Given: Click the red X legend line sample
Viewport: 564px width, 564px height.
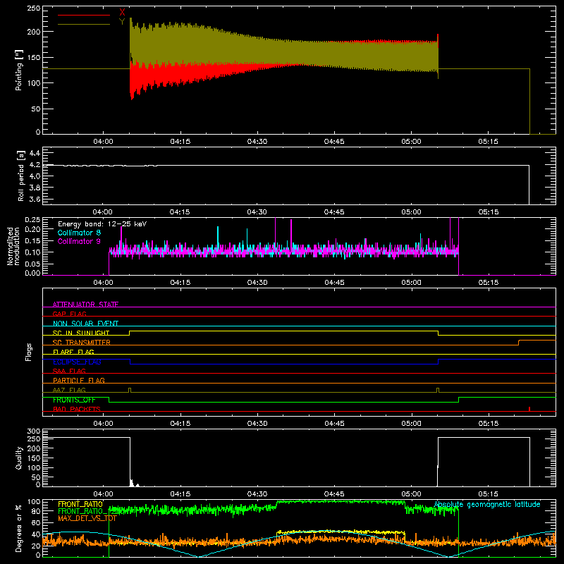Looking at the screenshot, I should click(x=84, y=15).
